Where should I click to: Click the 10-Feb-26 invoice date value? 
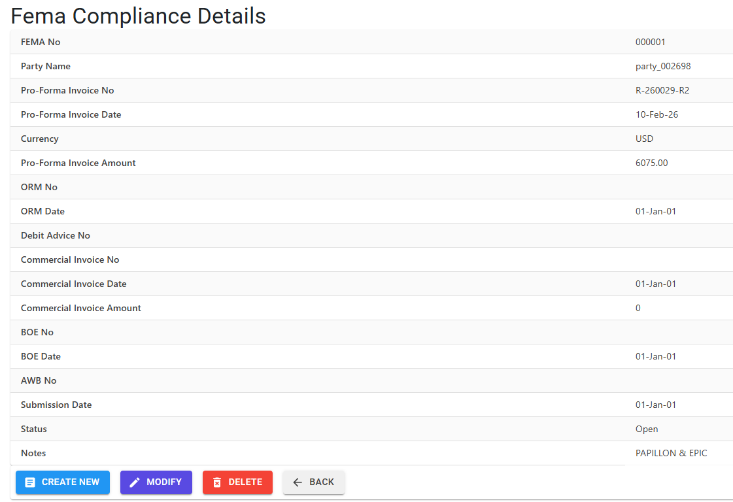tap(656, 114)
